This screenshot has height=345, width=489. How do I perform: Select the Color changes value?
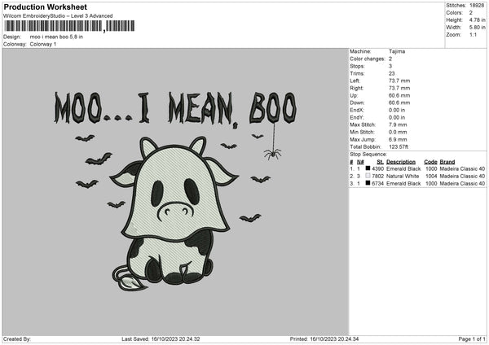(x=390, y=59)
